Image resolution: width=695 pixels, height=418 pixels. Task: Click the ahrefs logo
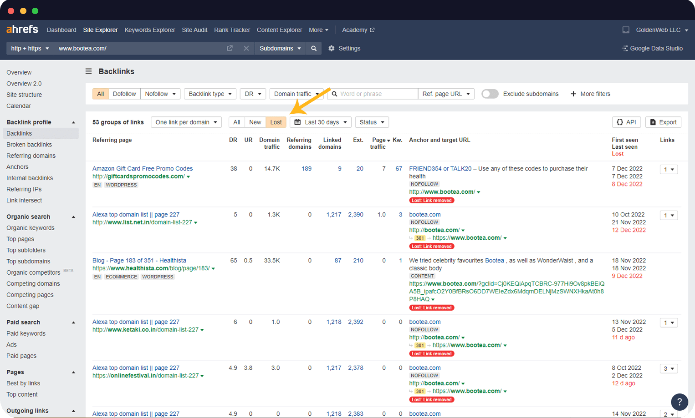tap(22, 30)
